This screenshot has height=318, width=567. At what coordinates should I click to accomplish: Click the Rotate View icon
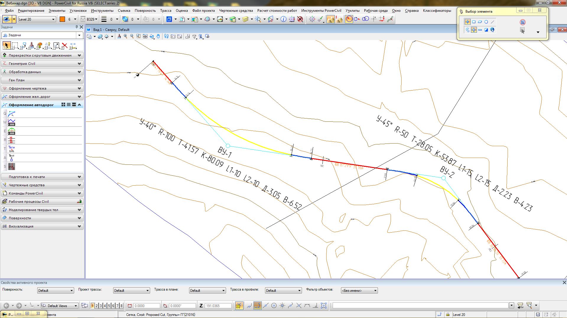pyautogui.click(x=152, y=36)
